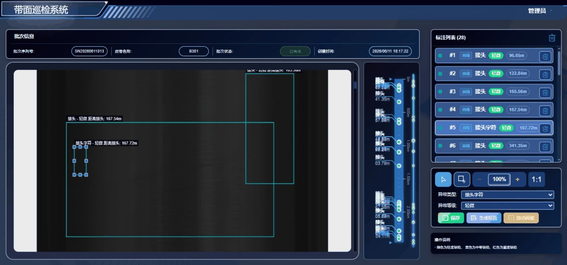
Task: Select annotation row #2 接头
Action: tap(494, 74)
